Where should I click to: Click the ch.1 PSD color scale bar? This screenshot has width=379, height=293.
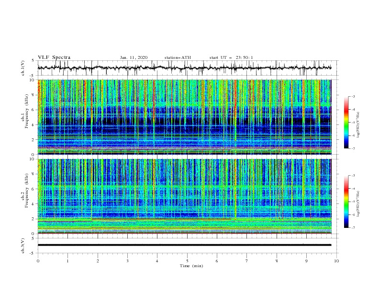tap(346, 123)
